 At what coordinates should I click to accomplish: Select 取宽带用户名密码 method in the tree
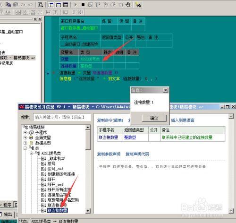click(63, 200)
